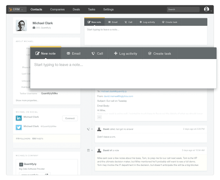Click 'Didn't leave a vm.' call note text
Viewport: 220px width, 180px height.
click(107, 137)
